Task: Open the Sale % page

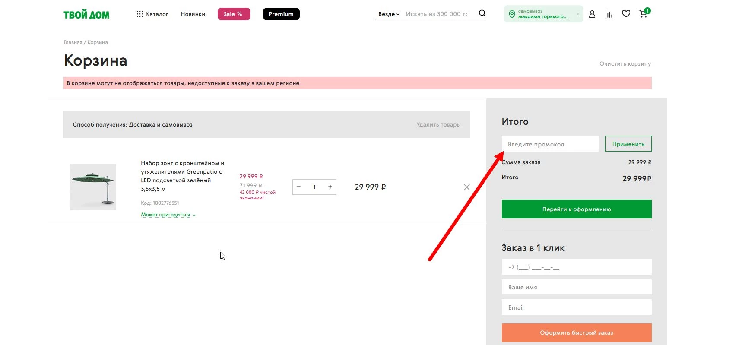Action: pyautogui.click(x=234, y=14)
